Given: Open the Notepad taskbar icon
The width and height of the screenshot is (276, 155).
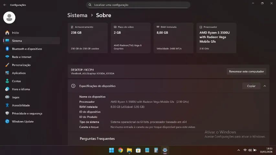Looking at the screenshot, I should [x=147, y=150].
